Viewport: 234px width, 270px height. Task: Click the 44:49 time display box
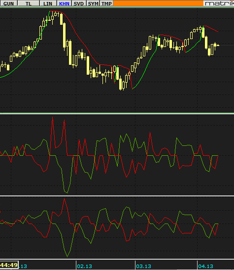[x=9, y=265]
